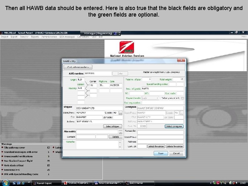Click the National Aviation Services logo
Screen dimensions: 248x186
pos(126,47)
